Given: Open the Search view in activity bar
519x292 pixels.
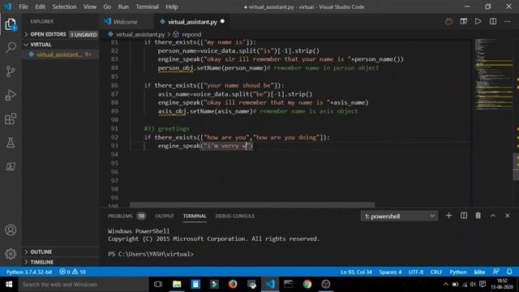Looking at the screenshot, I should 11,48.
